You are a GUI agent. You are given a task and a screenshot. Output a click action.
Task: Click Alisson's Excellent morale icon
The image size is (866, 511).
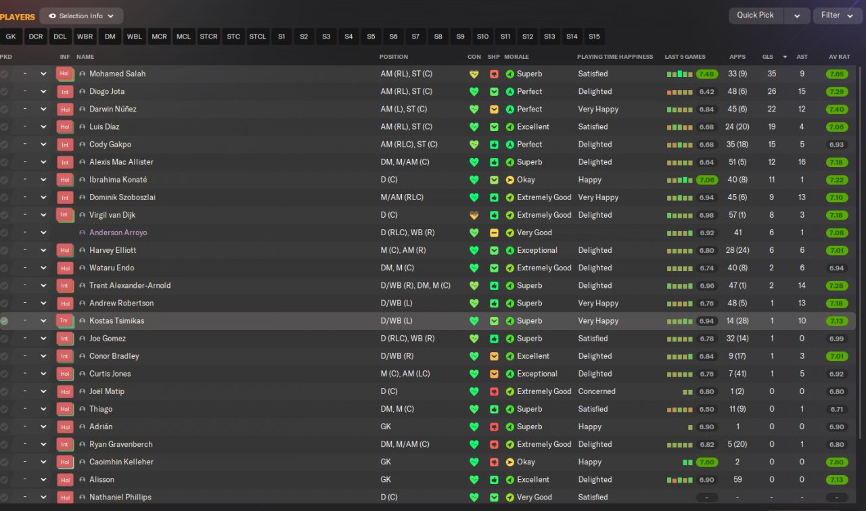(x=510, y=479)
